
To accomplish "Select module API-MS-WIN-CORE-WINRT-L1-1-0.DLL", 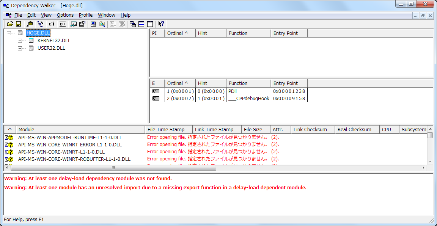I will tap(61, 152).
